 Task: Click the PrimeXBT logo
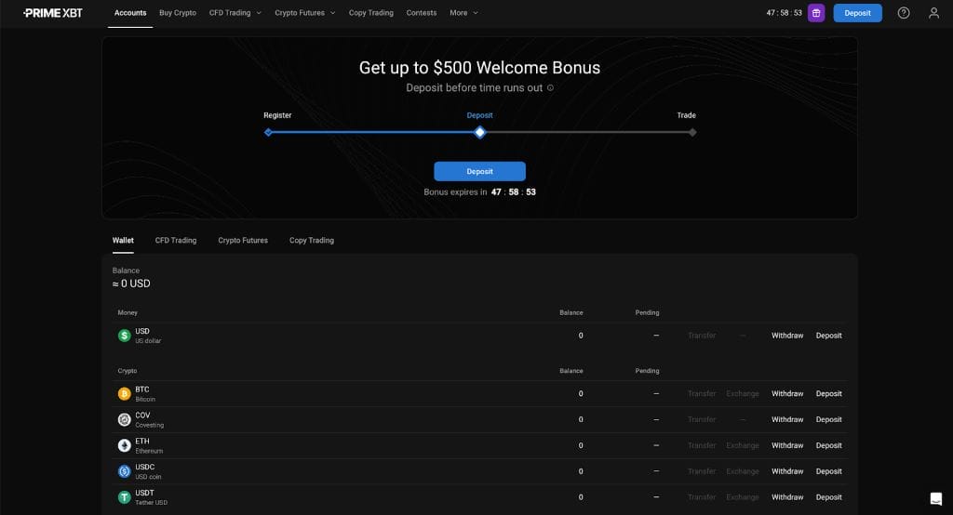[x=53, y=13]
